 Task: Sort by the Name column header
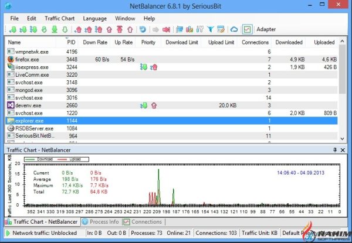[x=31, y=42]
